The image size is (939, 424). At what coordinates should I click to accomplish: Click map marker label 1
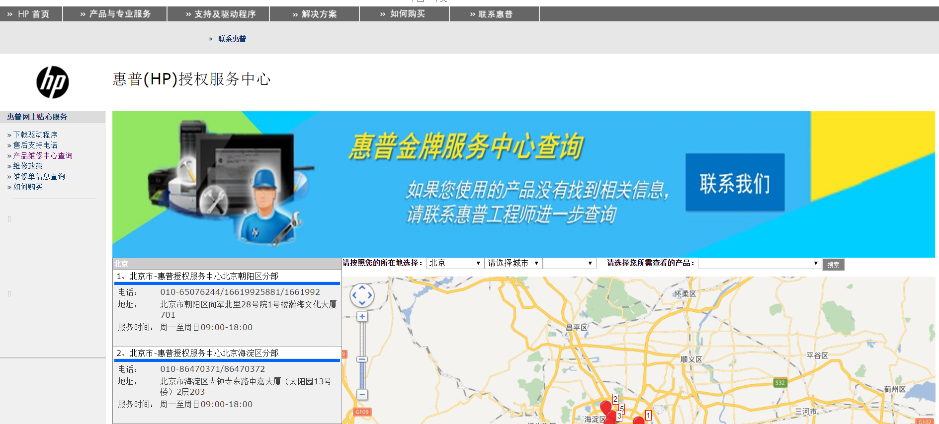648,415
